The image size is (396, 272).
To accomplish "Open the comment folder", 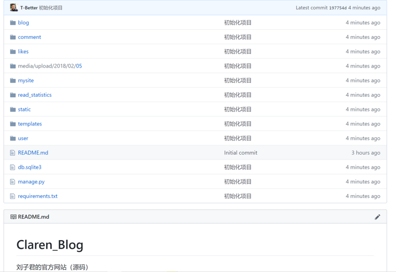I will tap(29, 37).
